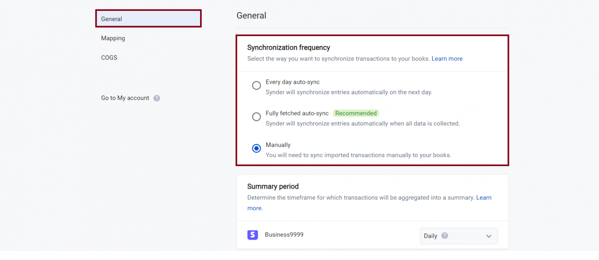Click the Summary period section heading
This screenshot has height=260, width=599.
click(273, 186)
